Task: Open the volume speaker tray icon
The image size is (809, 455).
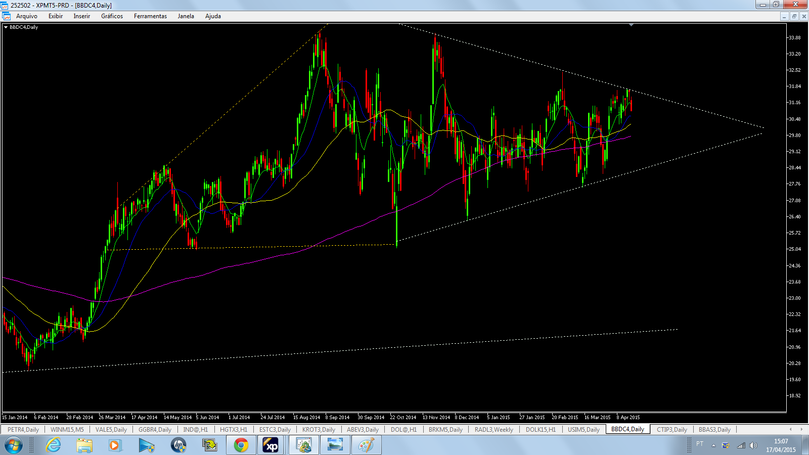Action: point(753,445)
